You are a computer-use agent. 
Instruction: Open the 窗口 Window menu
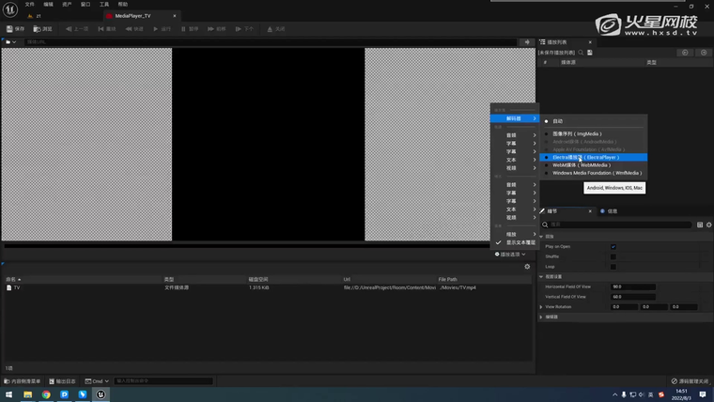click(85, 4)
